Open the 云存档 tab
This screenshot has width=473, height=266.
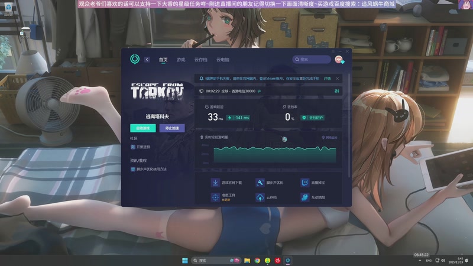pos(200,60)
